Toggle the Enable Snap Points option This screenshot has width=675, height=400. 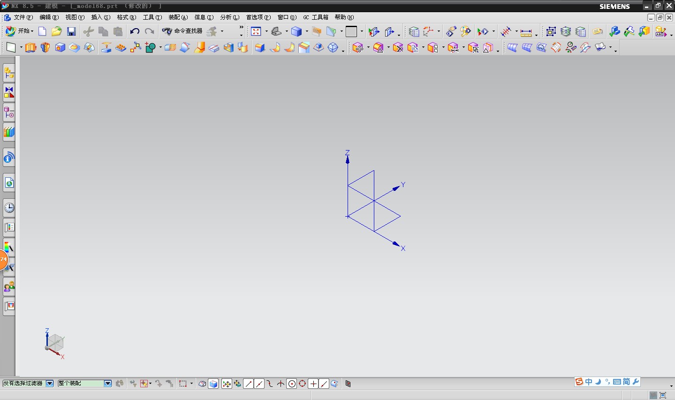pos(227,384)
